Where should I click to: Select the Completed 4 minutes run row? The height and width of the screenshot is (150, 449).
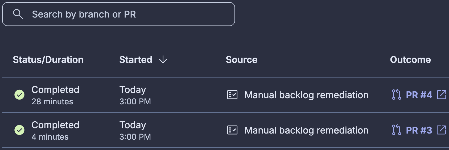[225, 130]
